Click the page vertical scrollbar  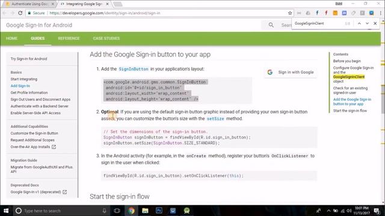(383, 98)
